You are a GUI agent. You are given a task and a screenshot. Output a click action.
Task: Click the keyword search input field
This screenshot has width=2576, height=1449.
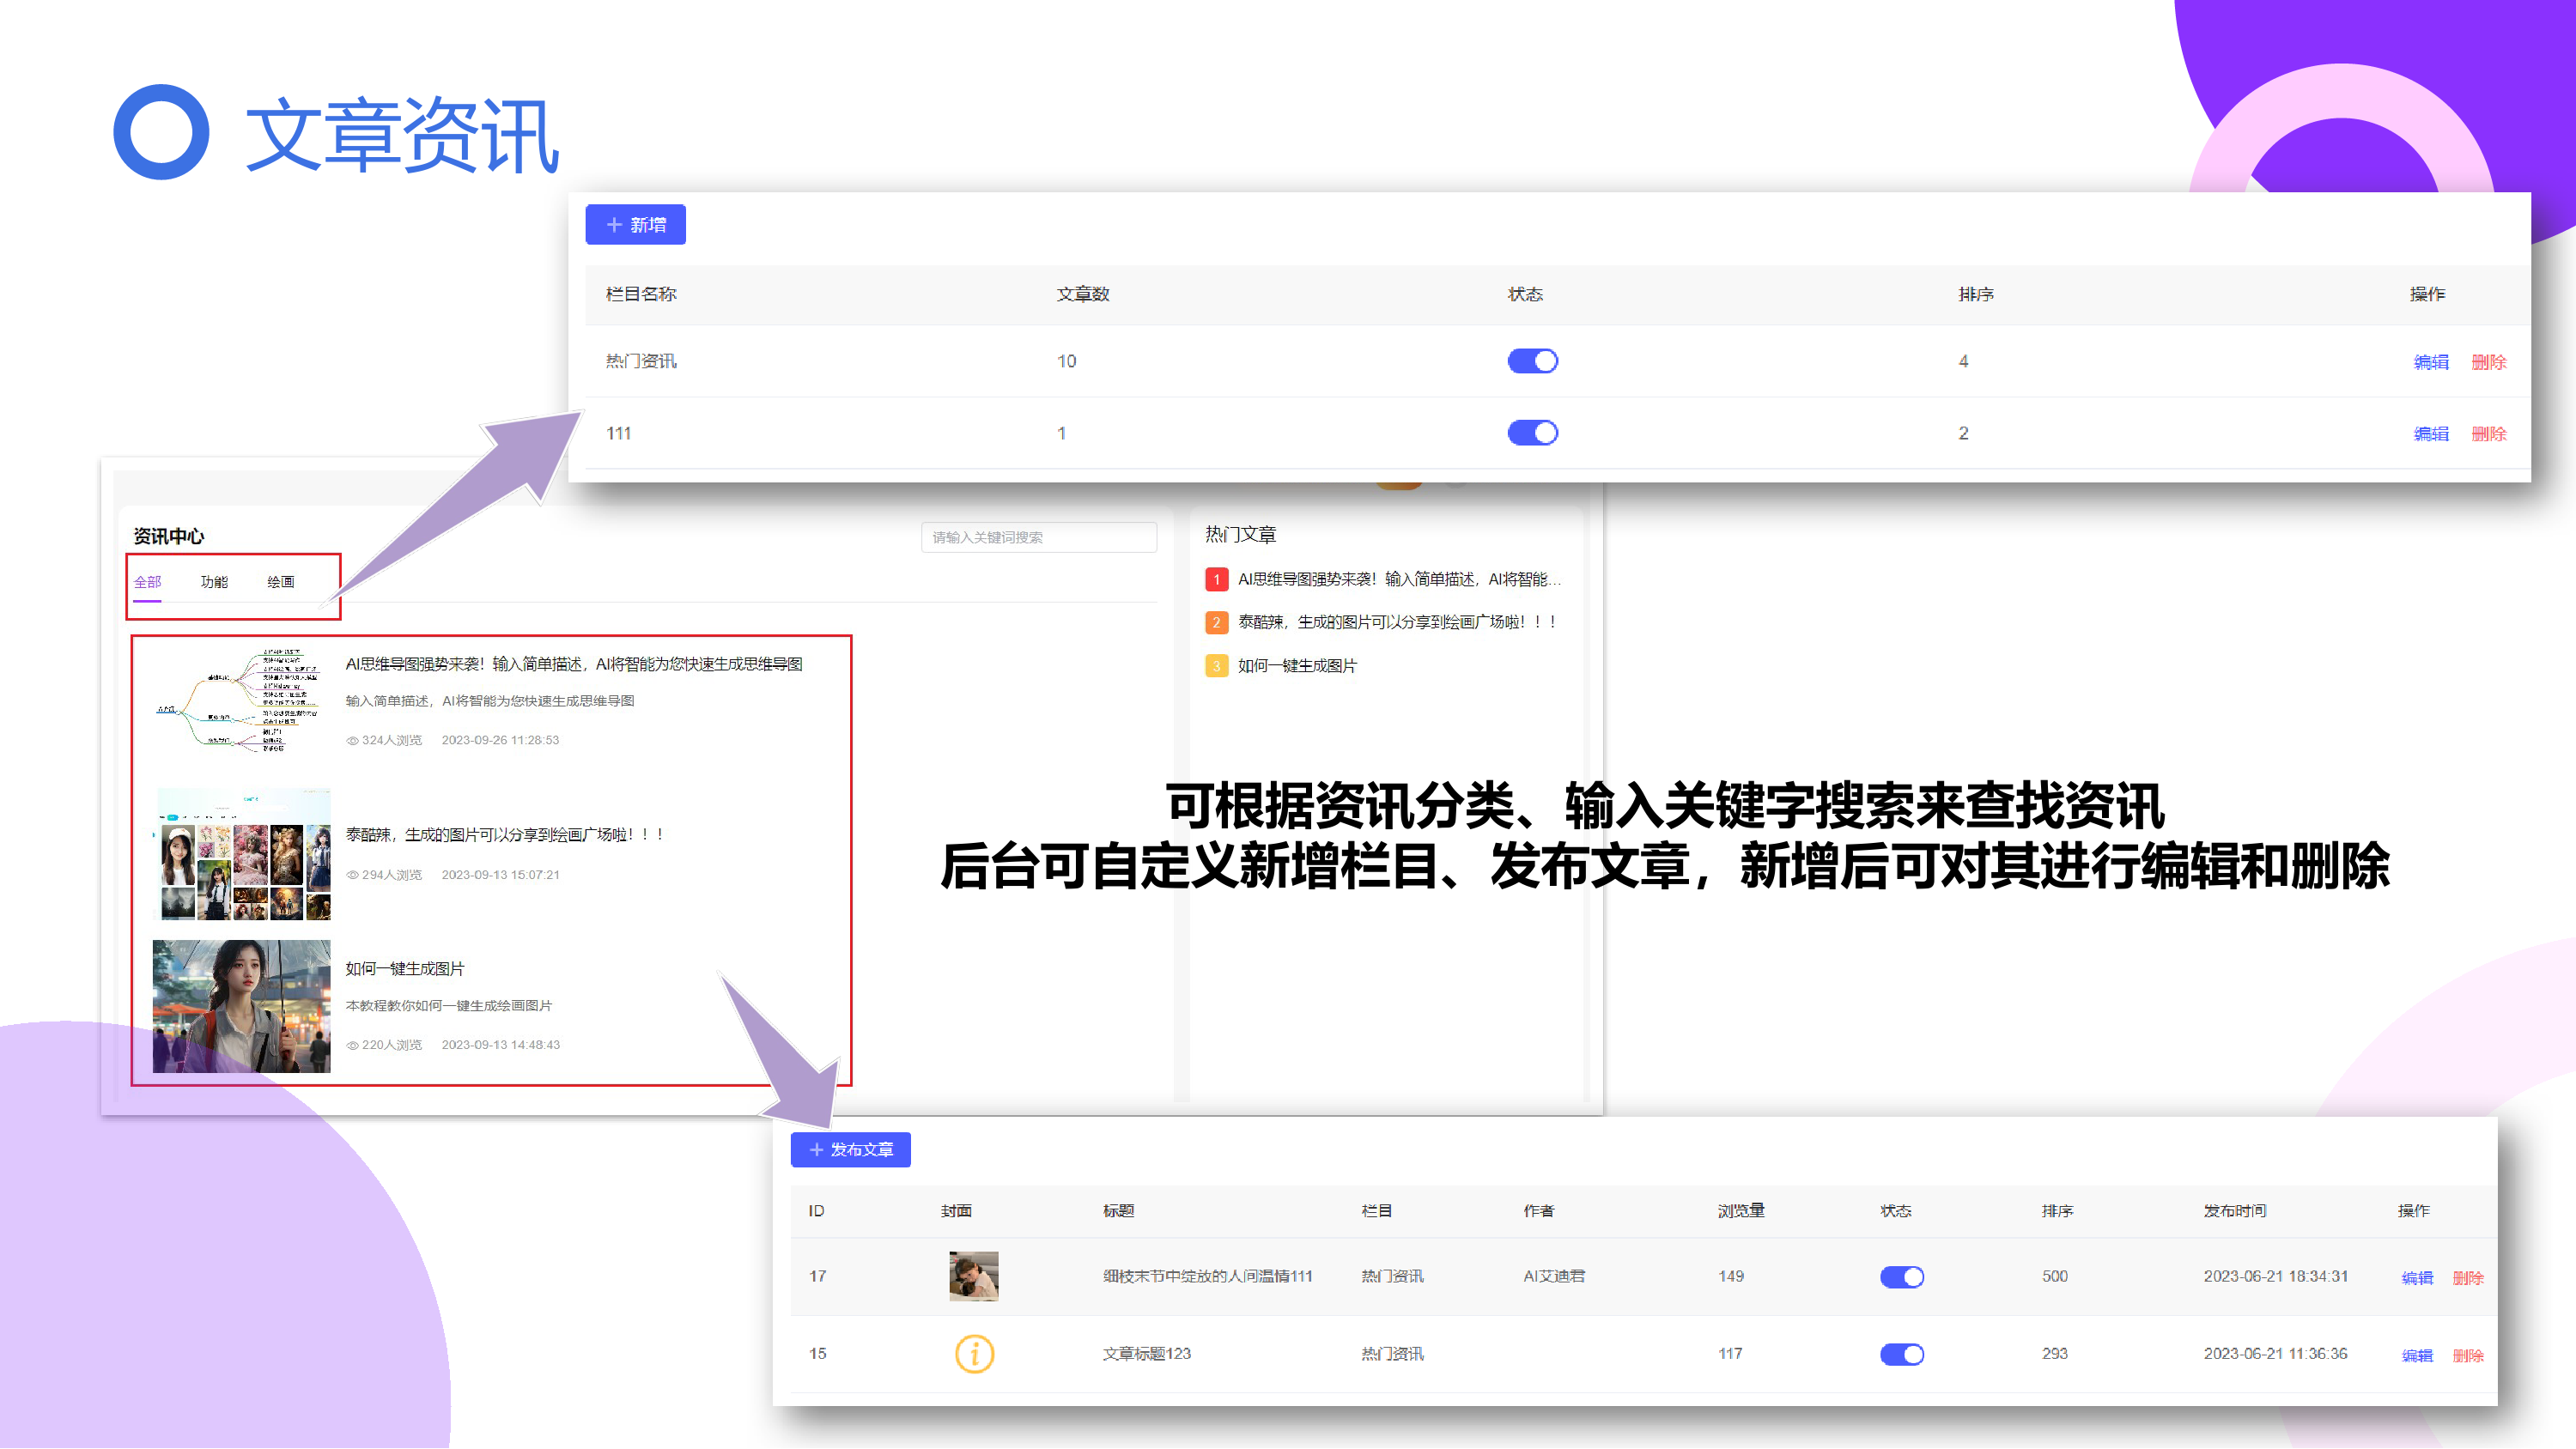click(1038, 537)
